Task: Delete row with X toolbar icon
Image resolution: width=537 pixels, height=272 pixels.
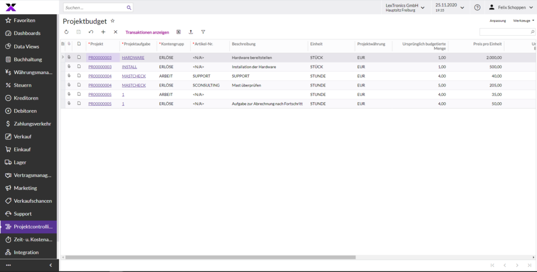Action: (115, 32)
